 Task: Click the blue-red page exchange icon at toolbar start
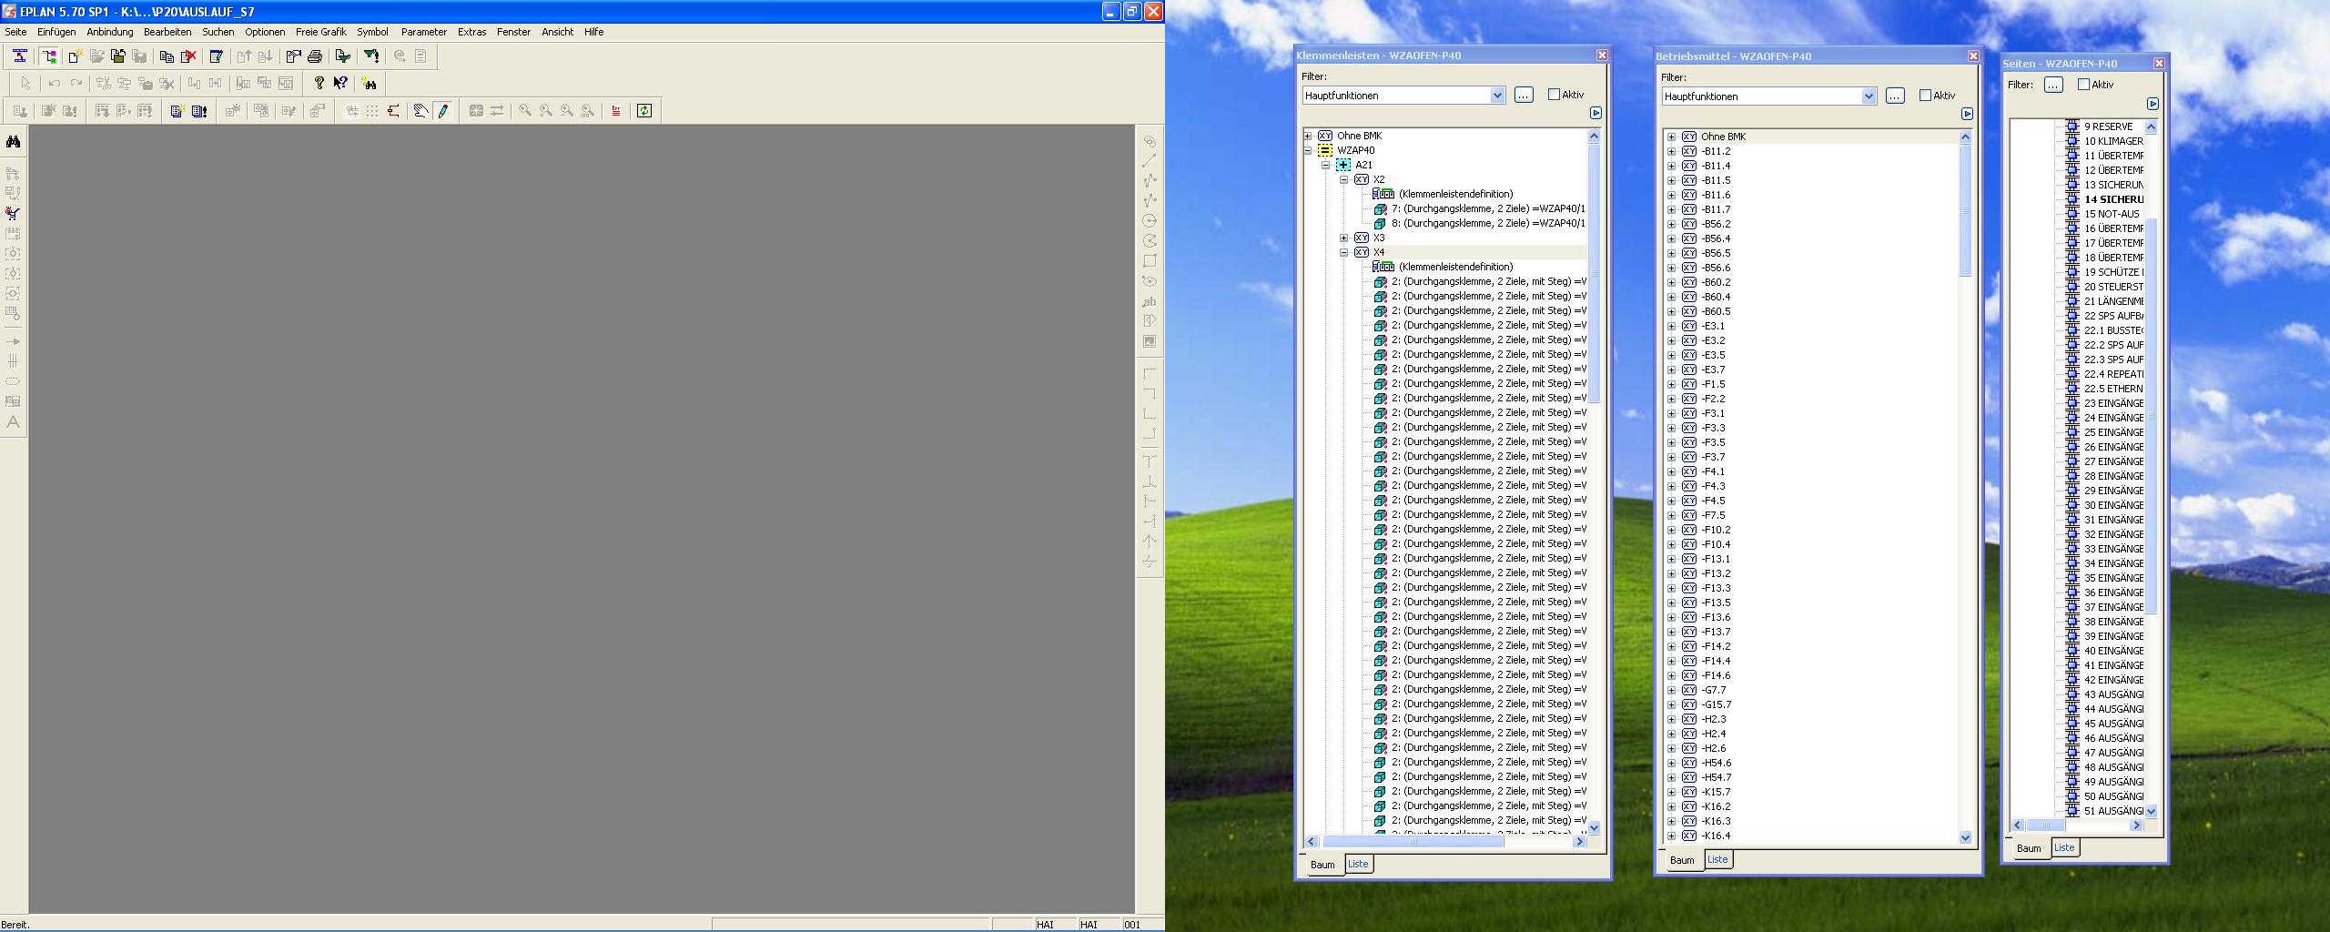pyautogui.click(x=20, y=56)
